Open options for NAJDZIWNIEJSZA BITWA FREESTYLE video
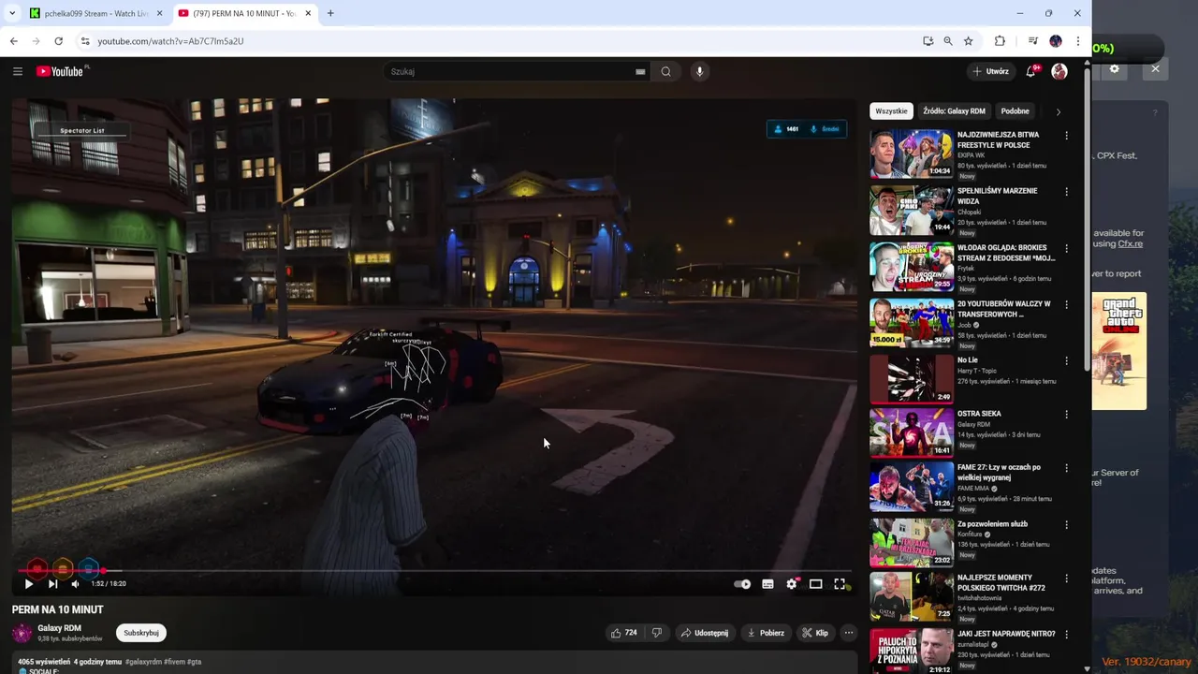 coord(1066,136)
